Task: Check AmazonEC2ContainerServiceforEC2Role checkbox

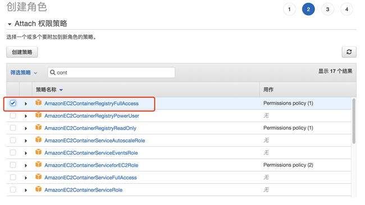Action: pyautogui.click(x=13, y=165)
